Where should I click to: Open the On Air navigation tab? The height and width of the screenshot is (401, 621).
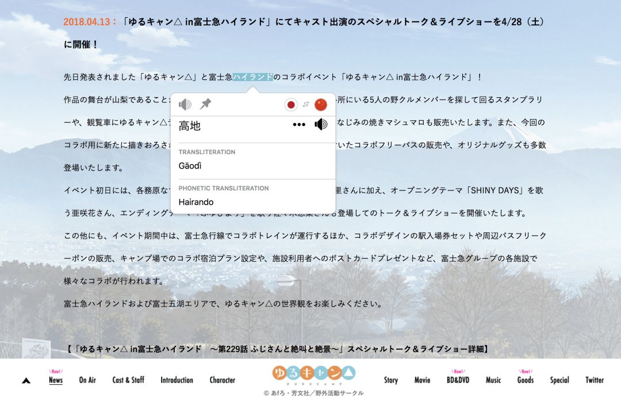(x=87, y=380)
